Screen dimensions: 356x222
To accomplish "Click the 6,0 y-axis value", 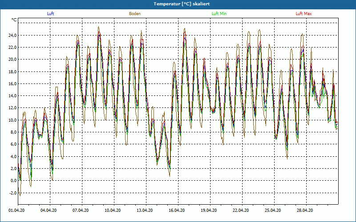I will 13,144.
